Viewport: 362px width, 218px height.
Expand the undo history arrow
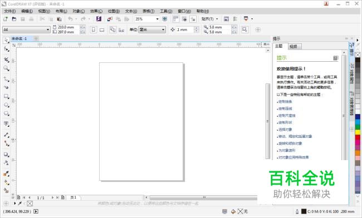[x=76, y=19]
